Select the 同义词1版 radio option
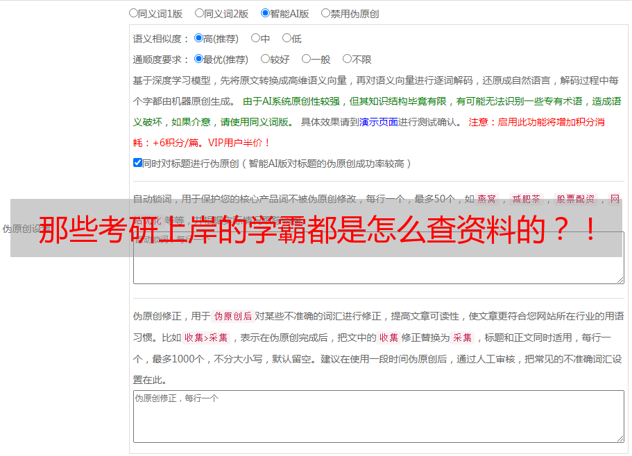The width and height of the screenshot is (632, 456). pyautogui.click(x=133, y=13)
